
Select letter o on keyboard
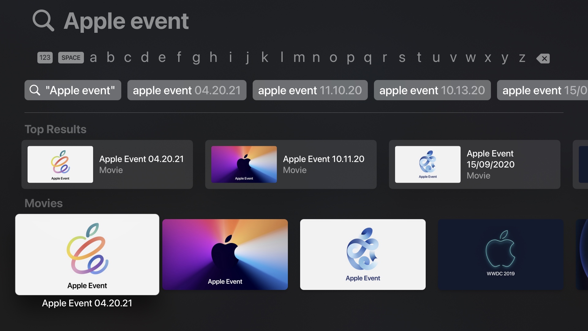point(334,58)
